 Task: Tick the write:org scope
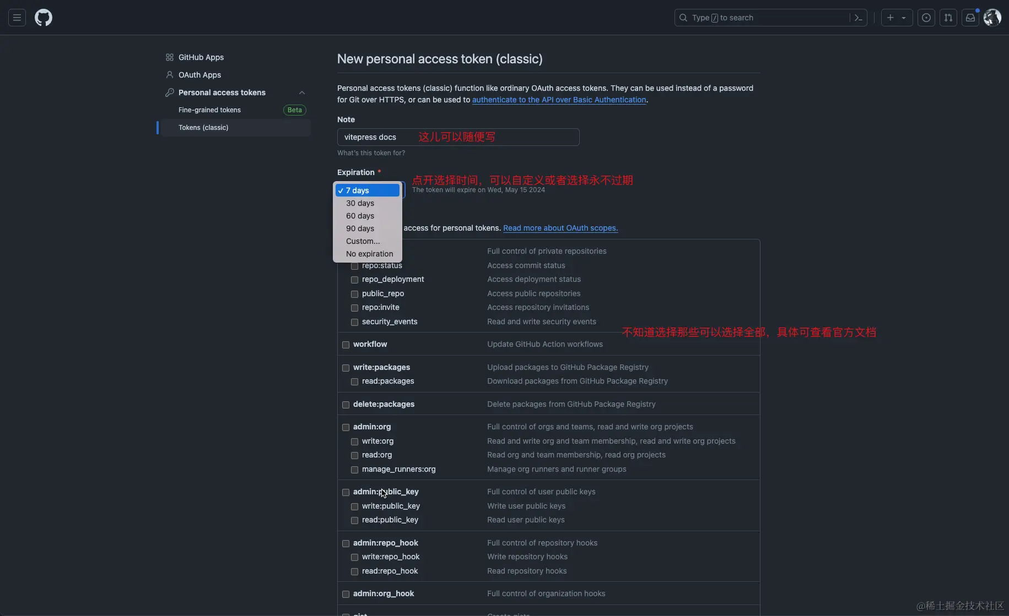coord(354,441)
